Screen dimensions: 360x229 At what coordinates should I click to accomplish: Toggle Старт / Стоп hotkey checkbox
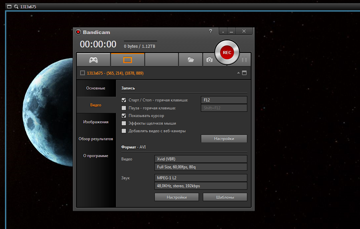124,100
